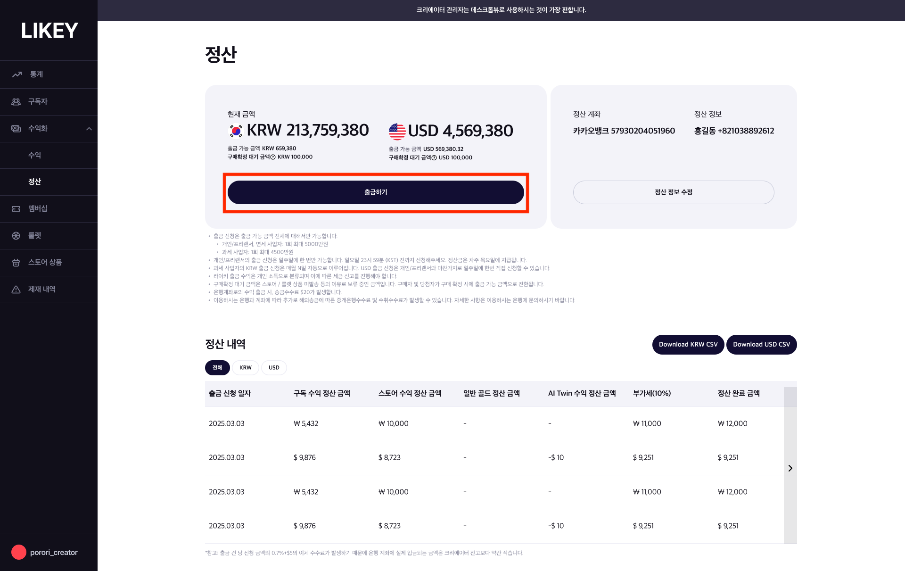Select the 전체 filter pill
Viewport: 905px width, 571px height.
217,367
